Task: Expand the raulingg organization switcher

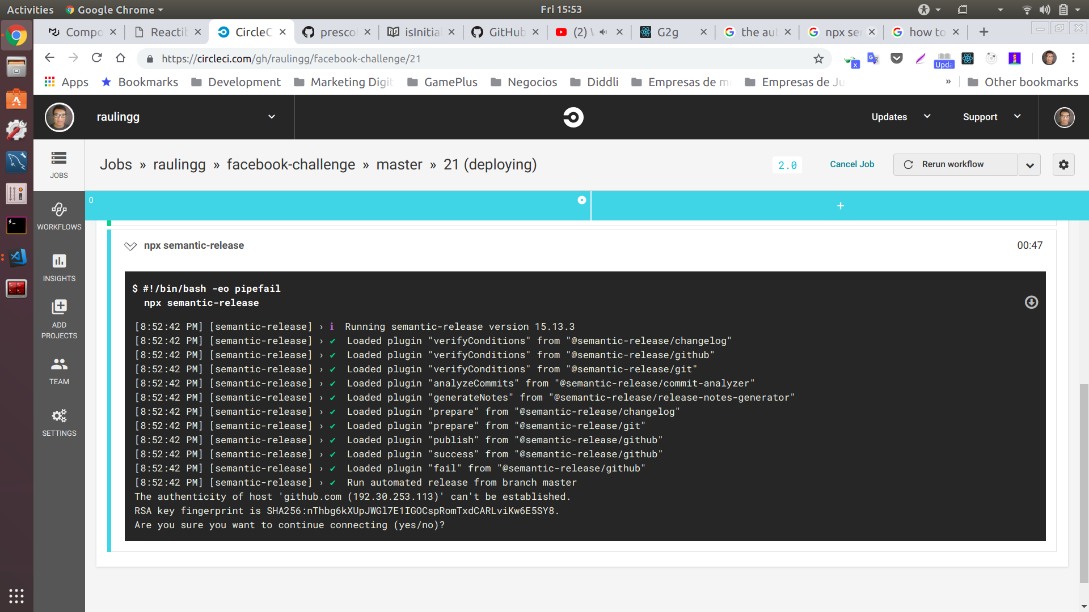Action: 271,117
